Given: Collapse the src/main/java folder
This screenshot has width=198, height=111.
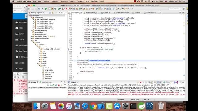Looking at the screenshot, I should [32, 18].
